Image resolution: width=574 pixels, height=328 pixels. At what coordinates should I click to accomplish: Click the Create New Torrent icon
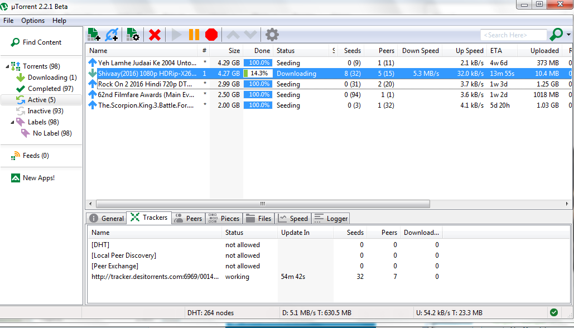coord(133,35)
